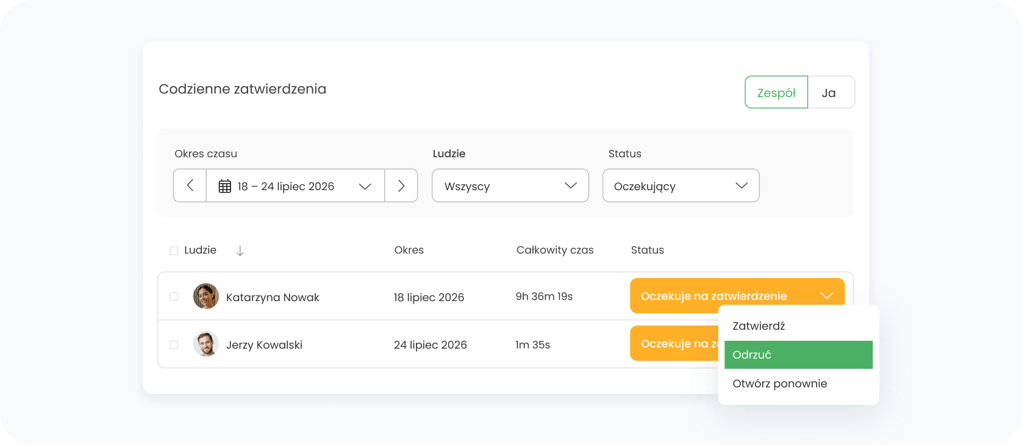
Task: Click Jerzy Kowalski's orange status button
Action: 674,344
